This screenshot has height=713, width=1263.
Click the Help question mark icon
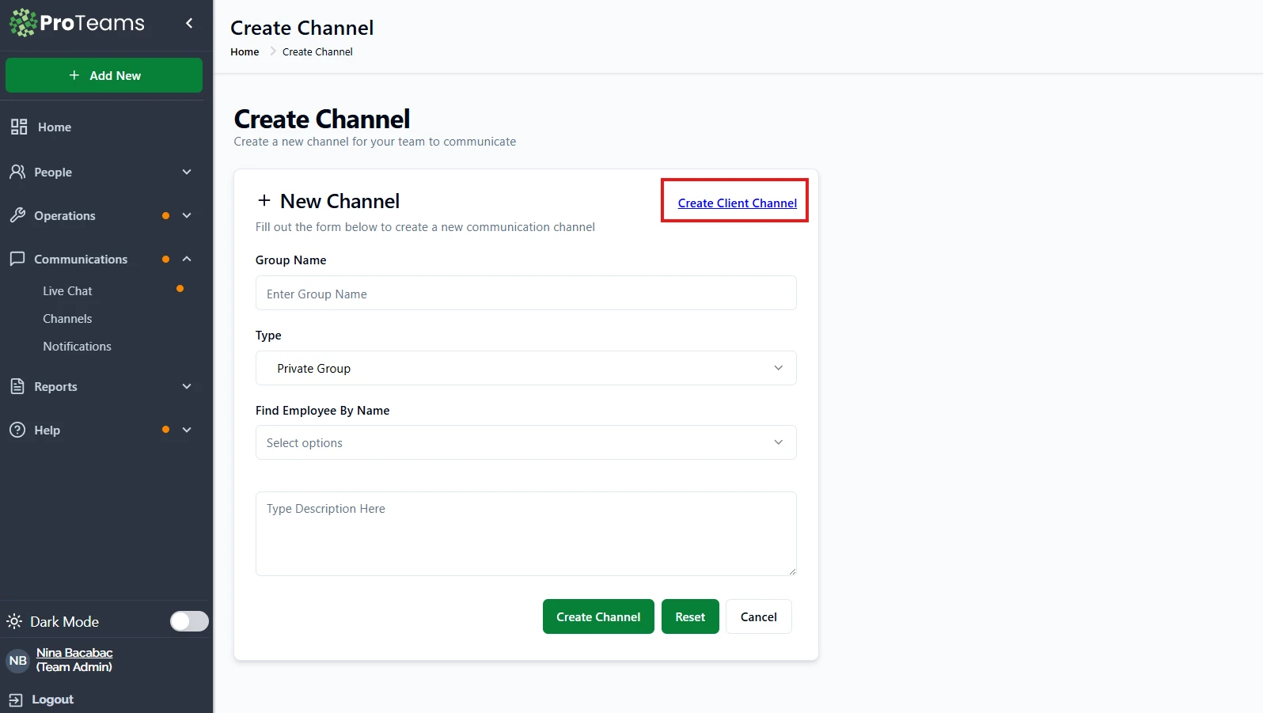[x=17, y=430]
